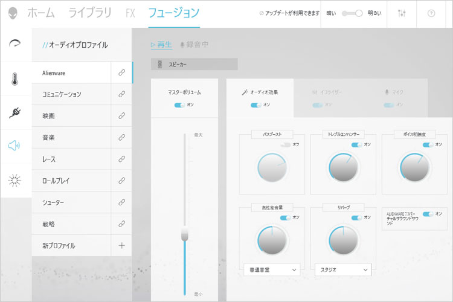Click the master volume slider handle

[x=185, y=234]
